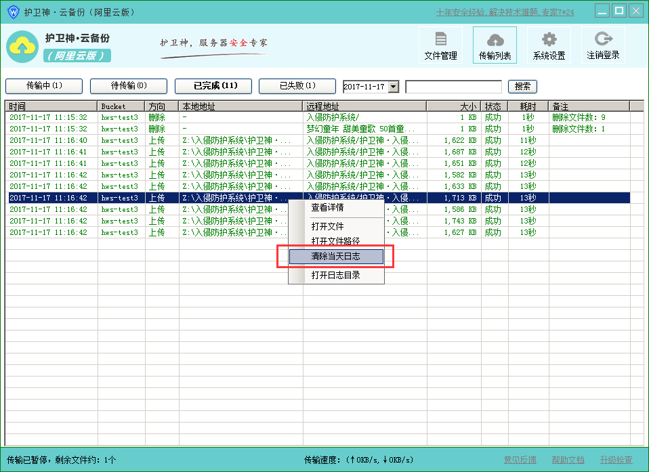Open the 十年安全经验 expert support link
The width and height of the screenshot is (649, 472).
pyautogui.click(x=505, y=12)
